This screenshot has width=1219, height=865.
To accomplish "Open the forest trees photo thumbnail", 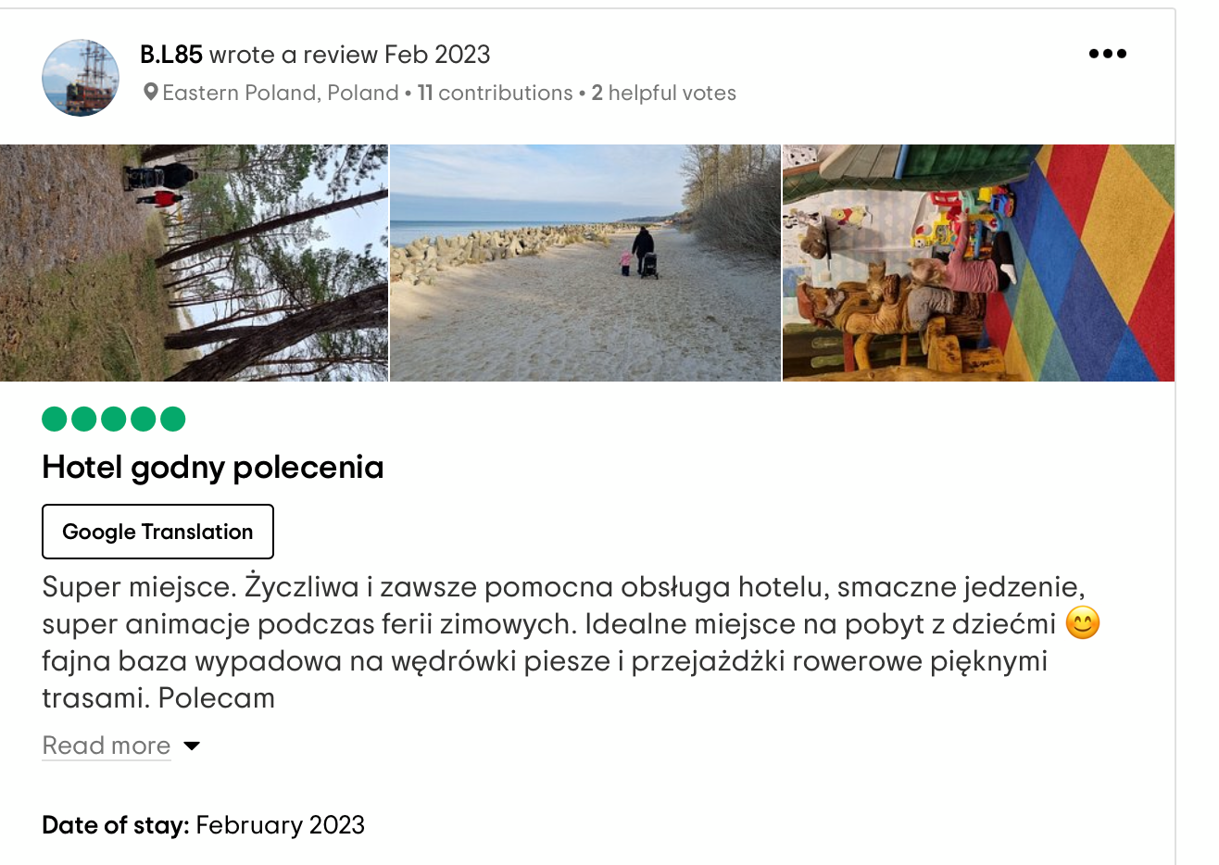I will [x=194, y=263].
